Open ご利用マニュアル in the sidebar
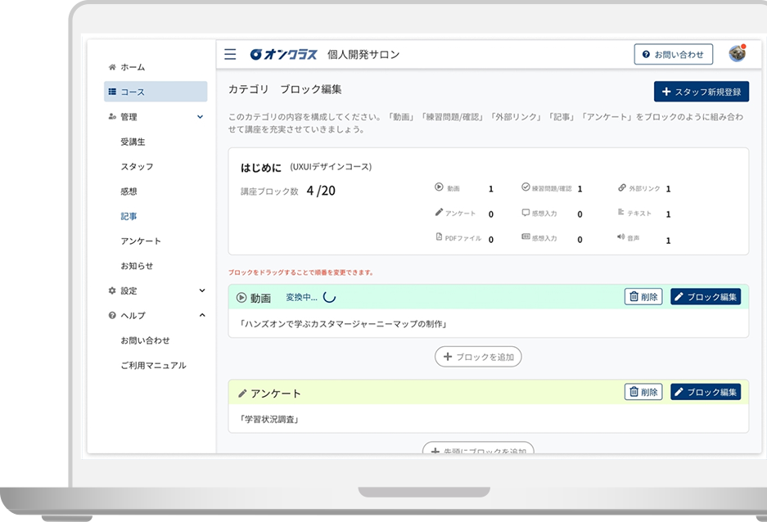 tap(153, 365)
